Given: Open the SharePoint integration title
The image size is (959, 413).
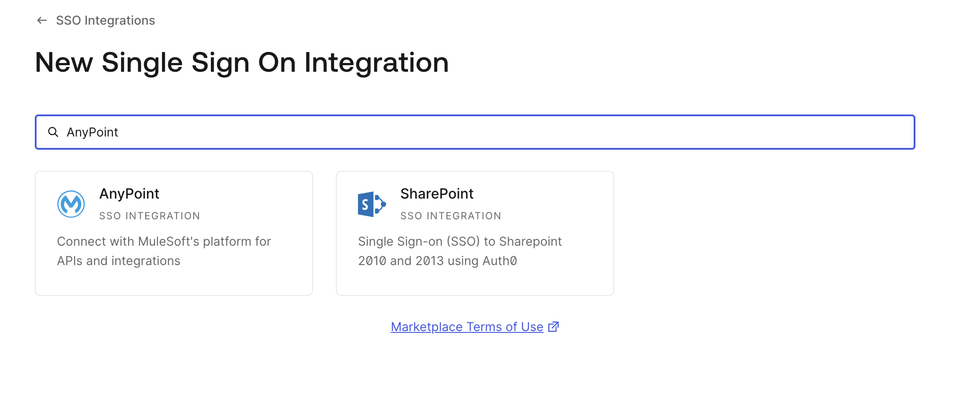Looking at the screenshot, I should point(437,194).
